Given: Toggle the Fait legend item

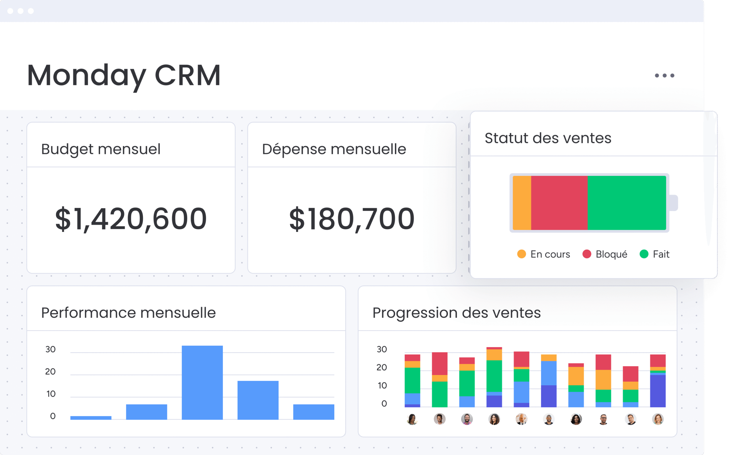Looking at the screenshot, I should 655,254.
